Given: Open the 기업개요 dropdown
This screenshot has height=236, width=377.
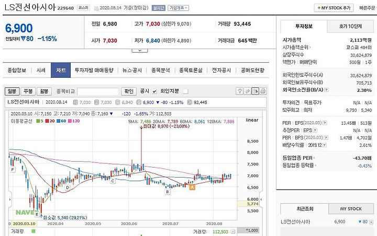Looking at the screenshot, I should (x=178, y=8).
